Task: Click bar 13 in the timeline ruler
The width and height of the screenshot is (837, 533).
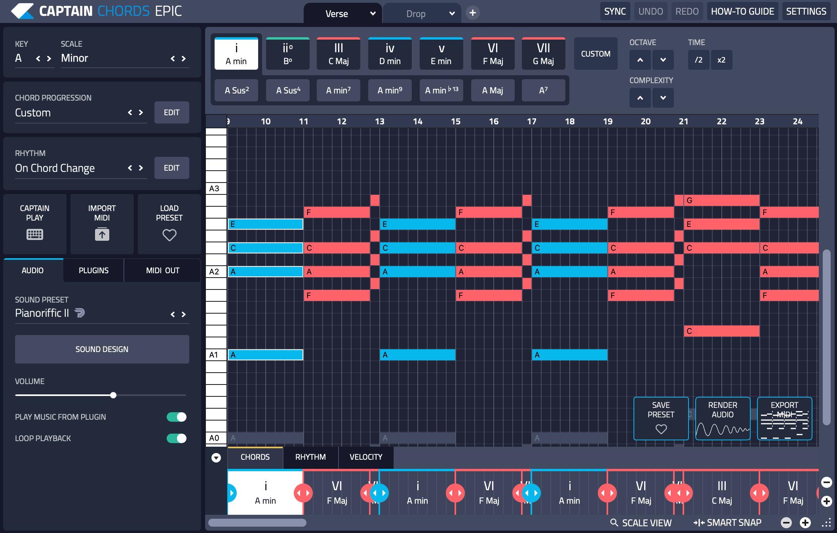Action: [380, 121]
